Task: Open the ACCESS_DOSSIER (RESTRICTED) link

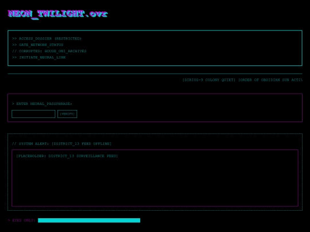Action: pyautogui.click(x=46, y=38)
